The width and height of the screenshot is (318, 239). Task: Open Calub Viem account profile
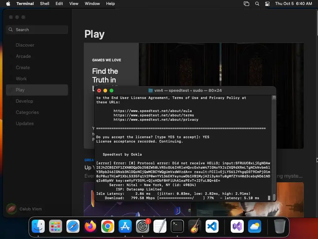(24, 209)
